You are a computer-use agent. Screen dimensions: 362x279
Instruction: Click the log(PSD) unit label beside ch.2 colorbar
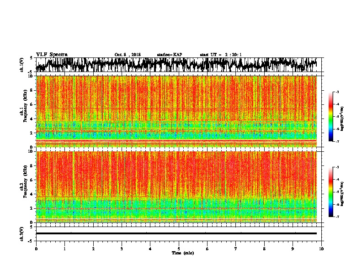pos(342,194)
